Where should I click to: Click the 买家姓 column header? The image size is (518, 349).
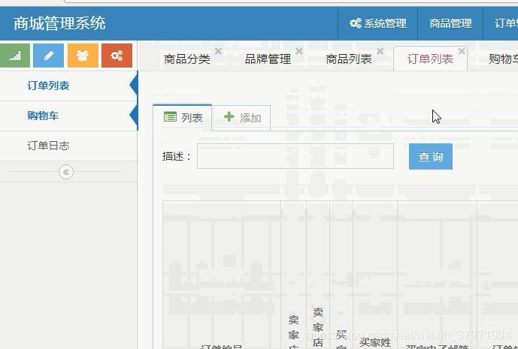coord(375,342)
